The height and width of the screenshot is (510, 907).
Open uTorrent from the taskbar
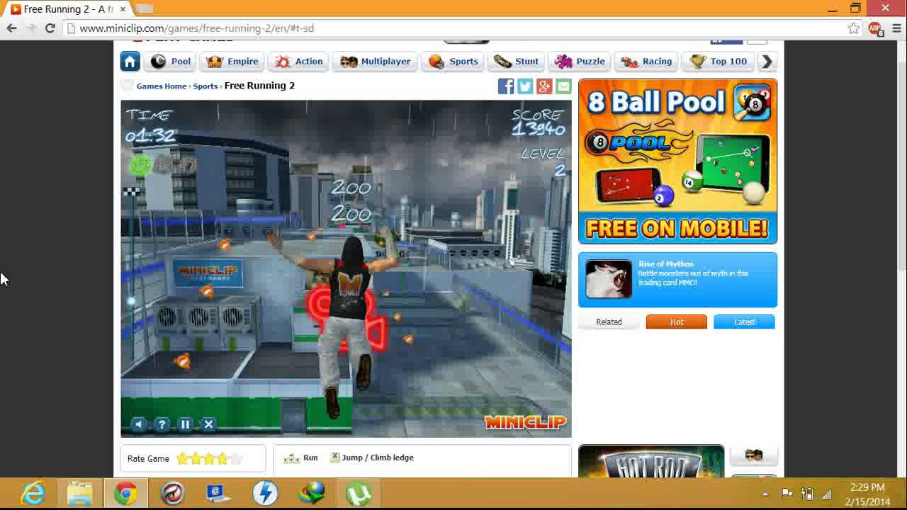[x=359, y=493]
